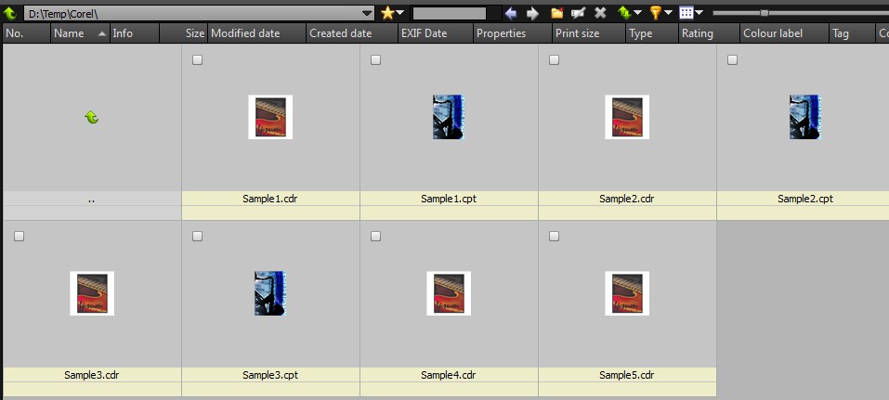Sort by the Info column header
889x400 pixels.
(135, 33)
